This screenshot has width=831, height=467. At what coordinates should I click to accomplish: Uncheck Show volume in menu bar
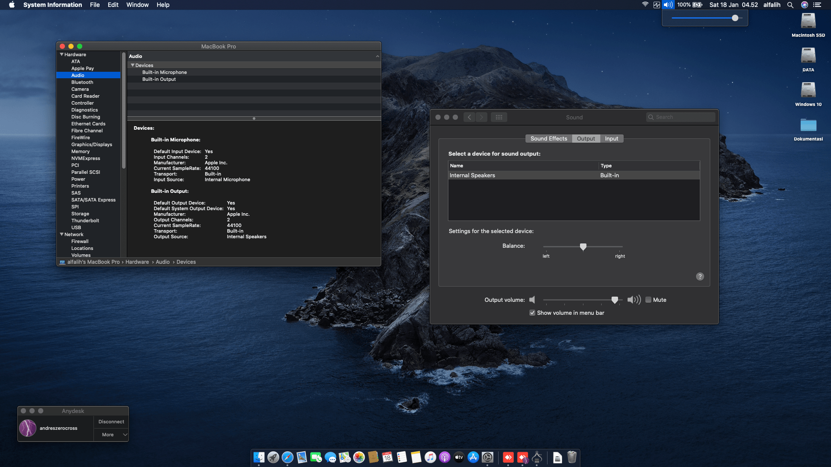pos(532,313)
